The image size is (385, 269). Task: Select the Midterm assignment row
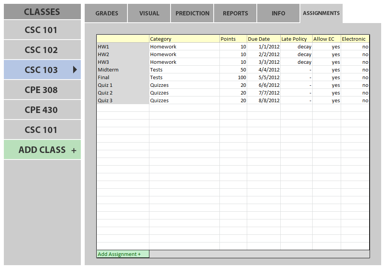[x=122, y=70]
